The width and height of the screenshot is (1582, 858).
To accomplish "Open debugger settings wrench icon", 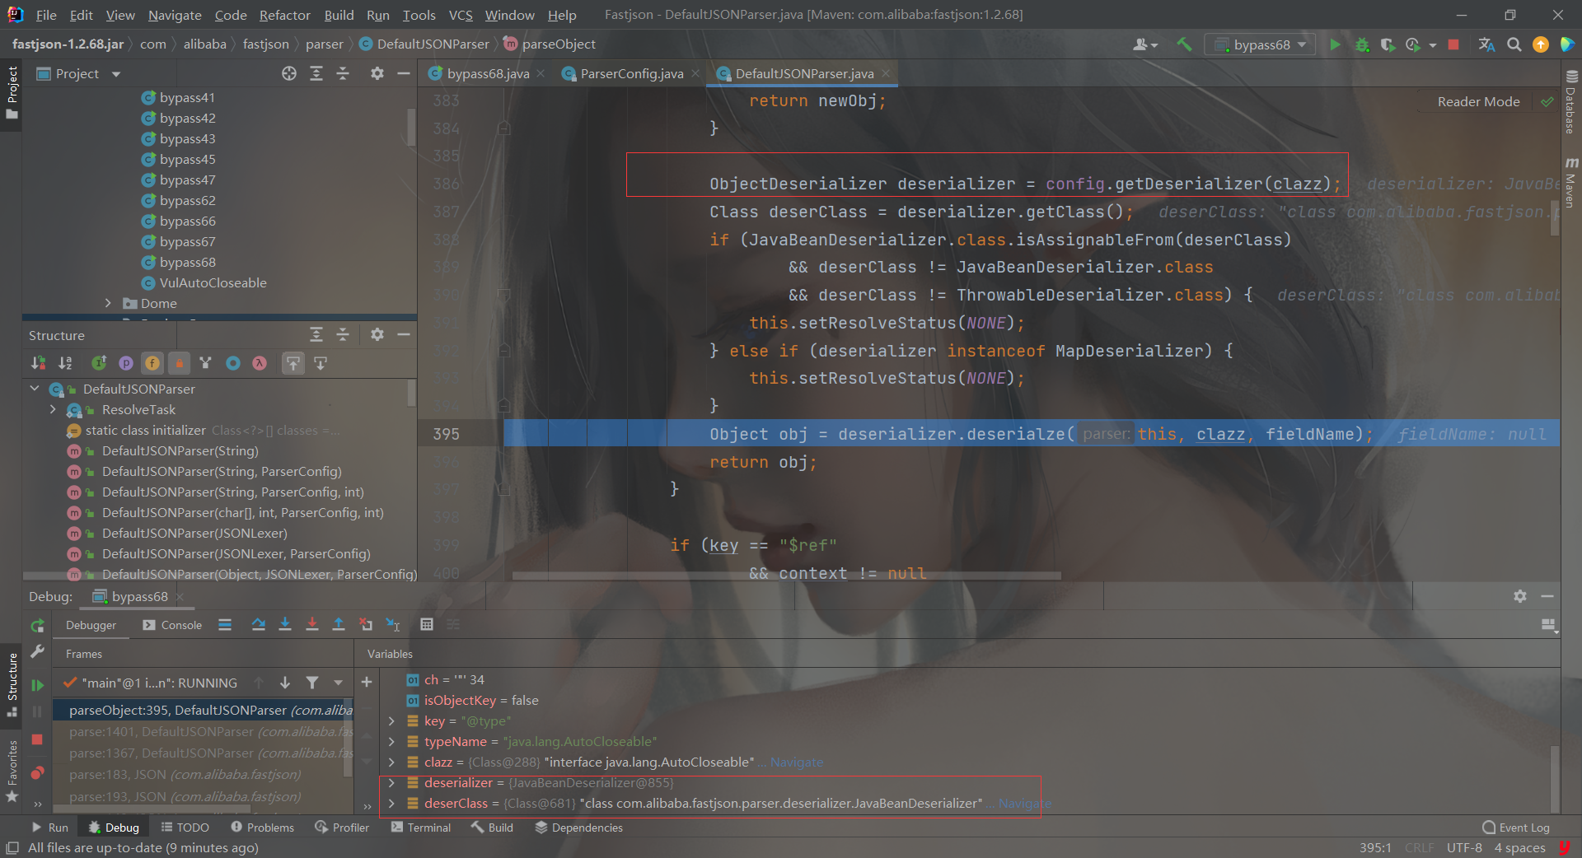I will [x=37, y=651].
